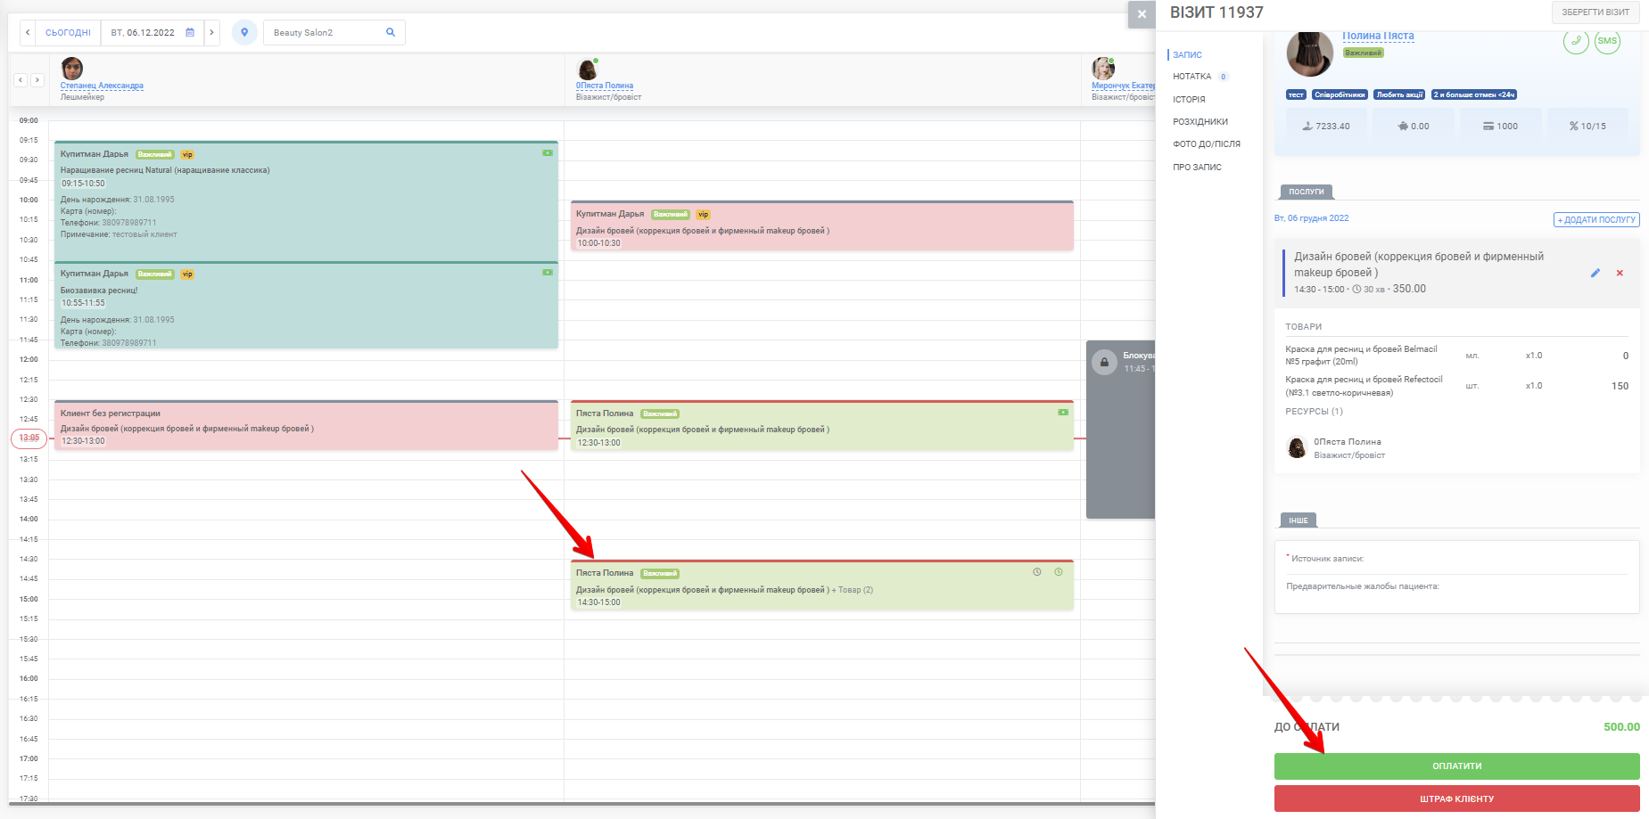Open Степанец Александра staff link
Viewport: 1649px width, 819px height.
[x=102, y=86]
